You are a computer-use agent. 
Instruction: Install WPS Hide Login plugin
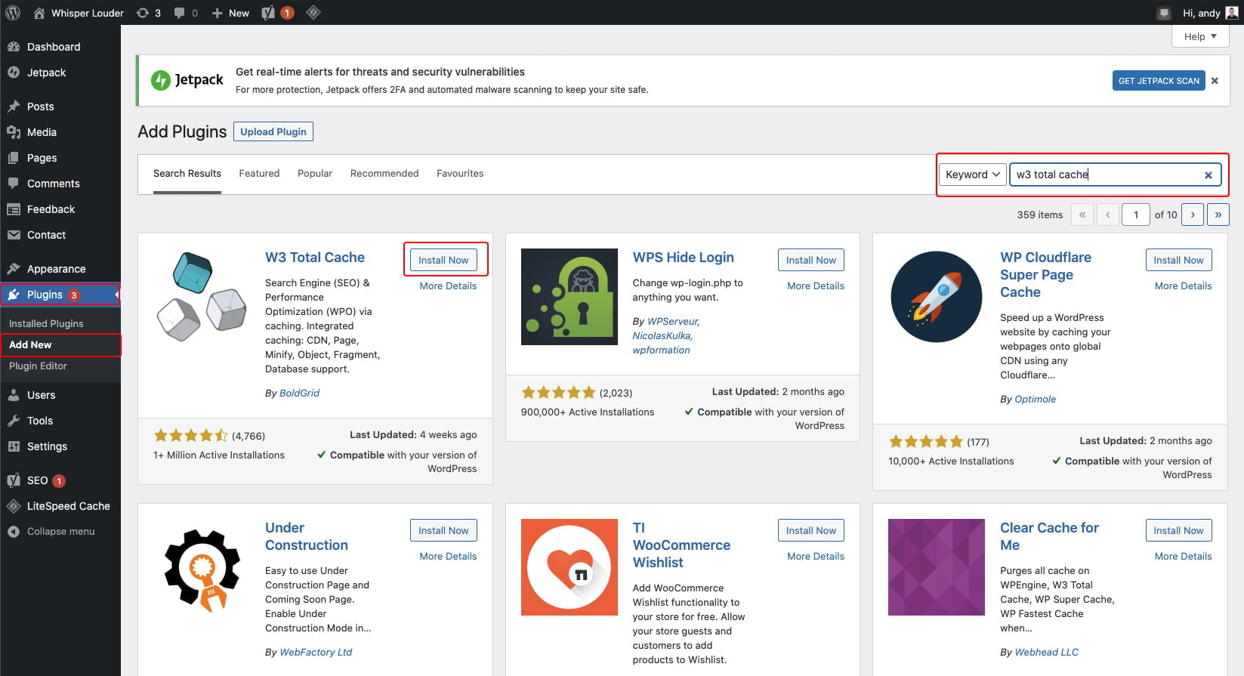click(x=811, y=260)
